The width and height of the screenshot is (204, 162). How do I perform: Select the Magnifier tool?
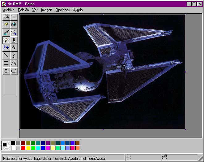14,32
